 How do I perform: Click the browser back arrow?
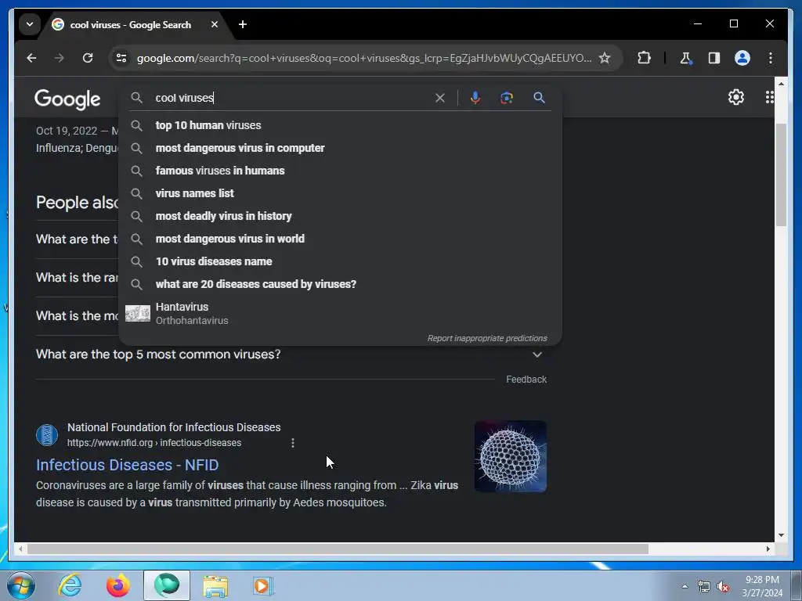point(31,58)
